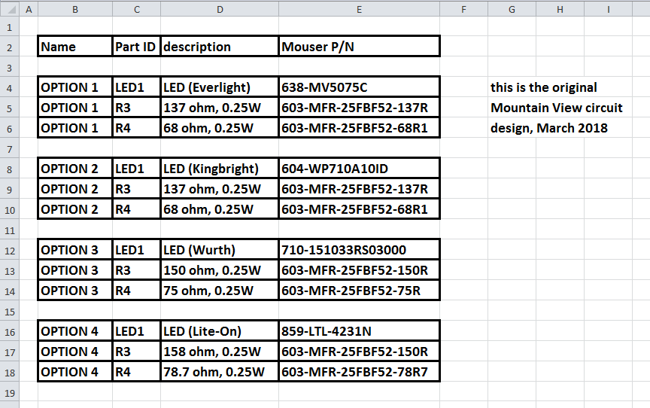The height and width of the screenshot is (408, 650).
Task: Select column I header
Action: point(608,9)
